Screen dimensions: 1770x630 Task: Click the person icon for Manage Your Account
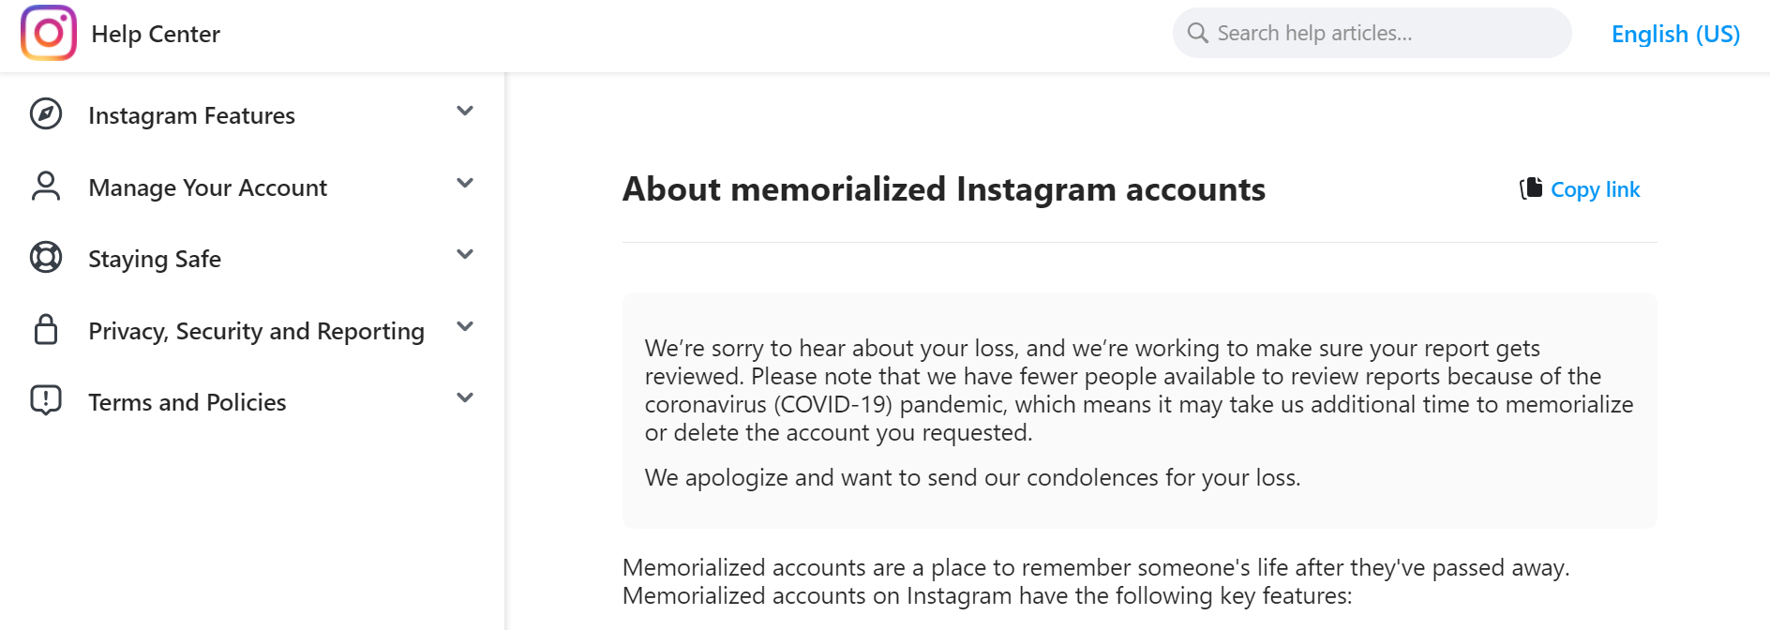pyautogui.click(x=46, y=187)
